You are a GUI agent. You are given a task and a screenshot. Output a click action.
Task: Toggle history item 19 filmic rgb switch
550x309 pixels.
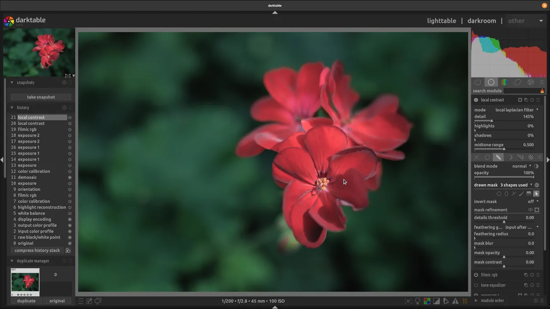[x=70, y=129]
